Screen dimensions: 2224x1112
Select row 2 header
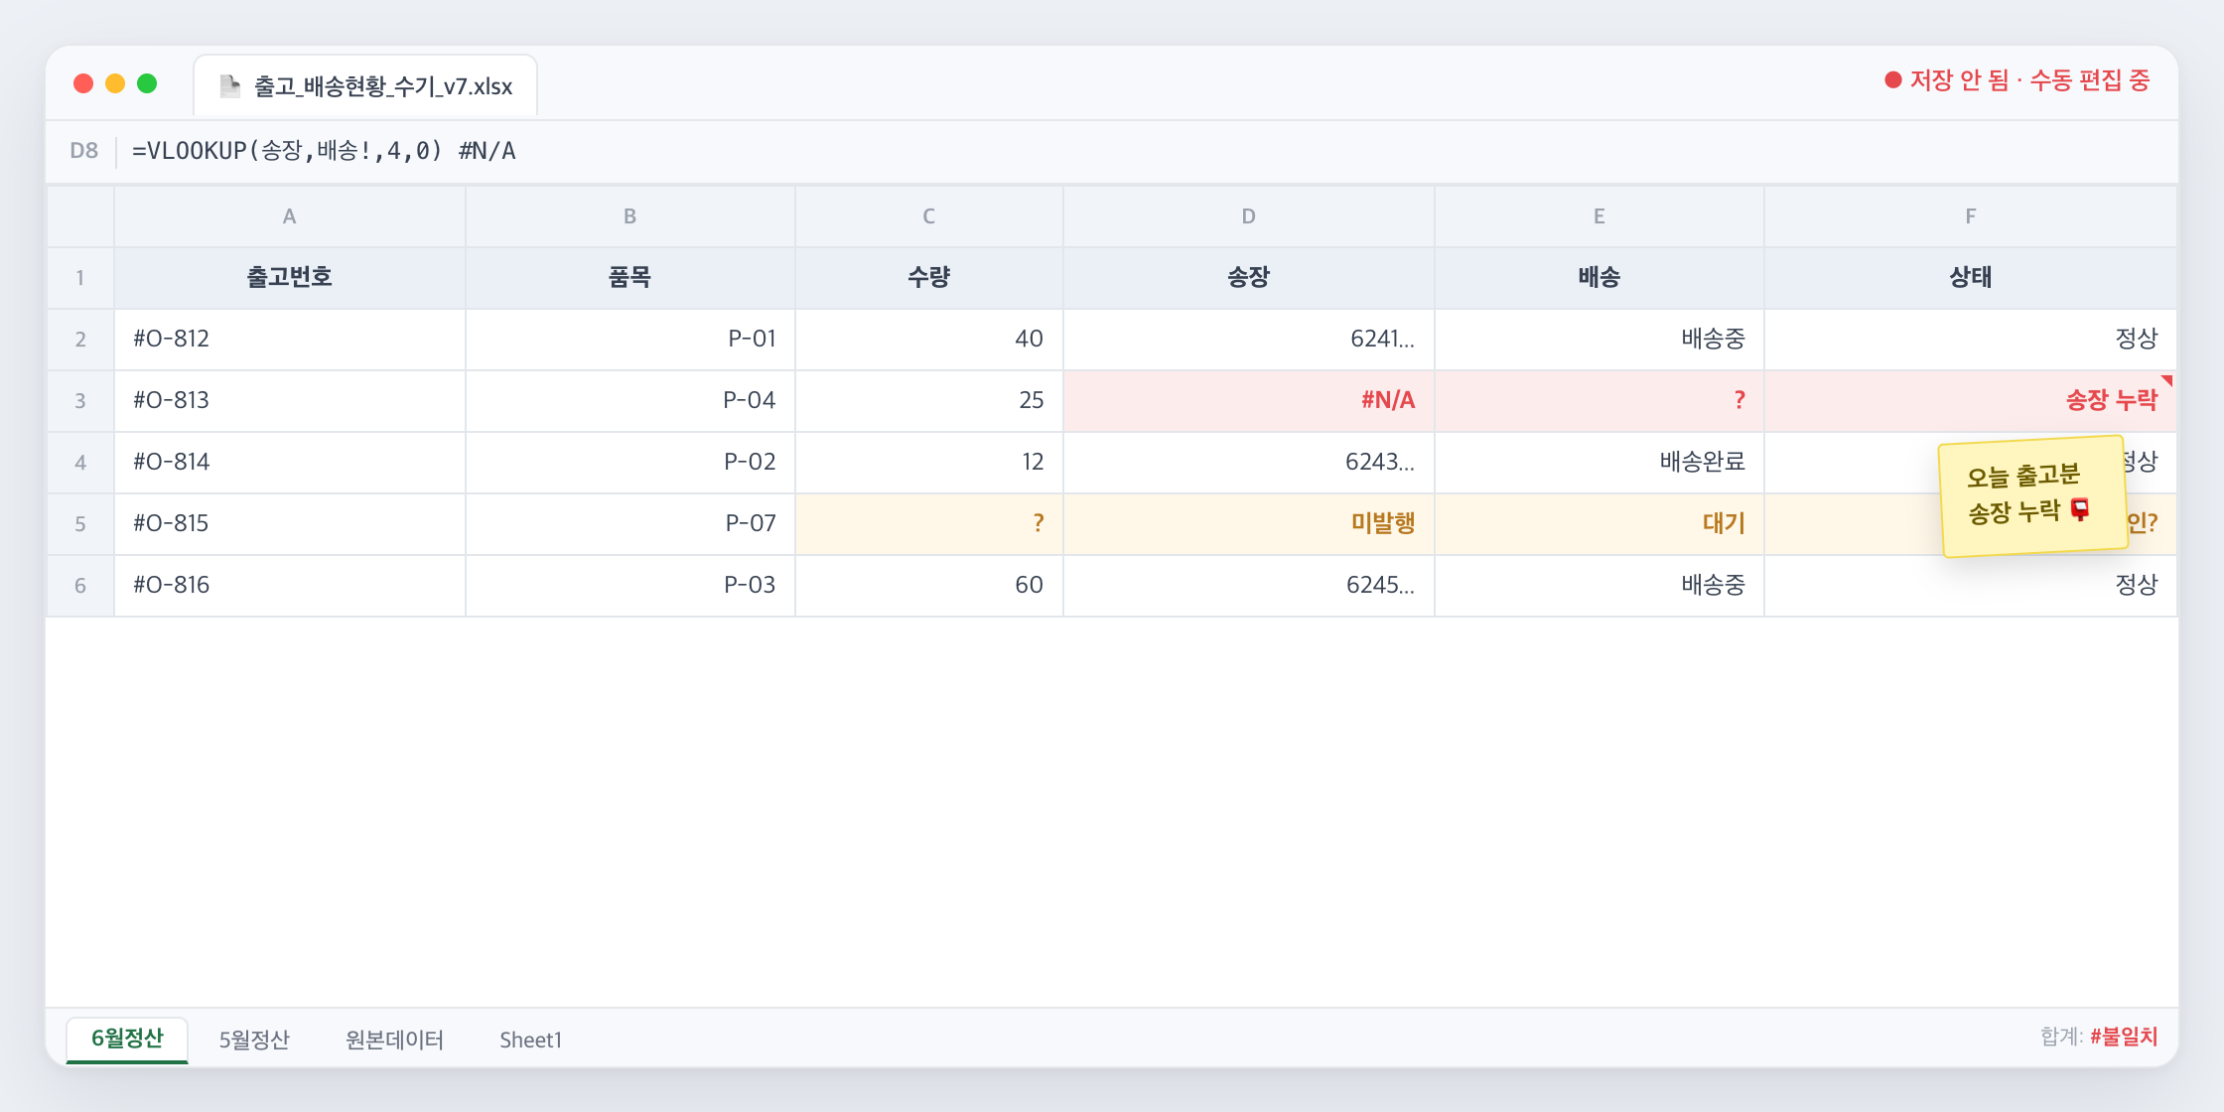pos(80,340)
